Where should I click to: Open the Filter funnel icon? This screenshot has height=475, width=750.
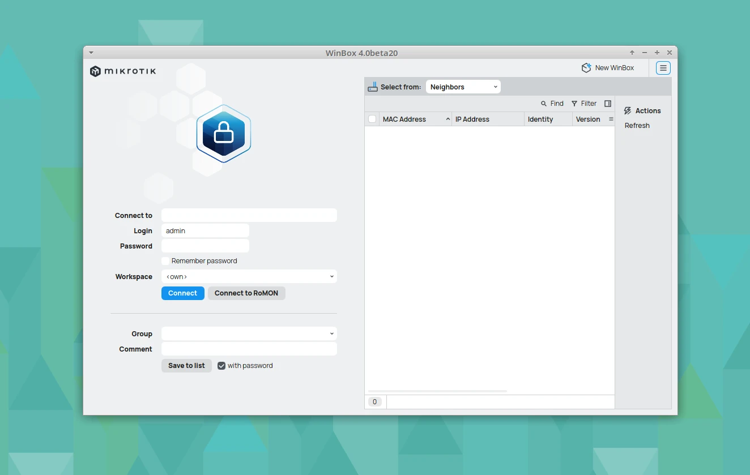pyautogui.click(x=574, y=104)
